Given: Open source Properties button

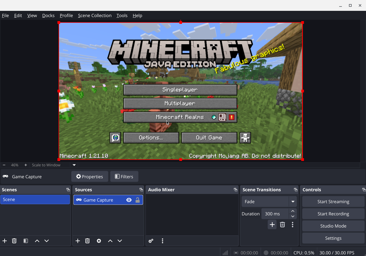Looking at the screenshot, I should tap(90, 177).
